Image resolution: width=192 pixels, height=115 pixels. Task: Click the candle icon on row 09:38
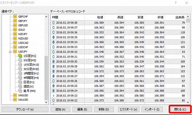53,22
